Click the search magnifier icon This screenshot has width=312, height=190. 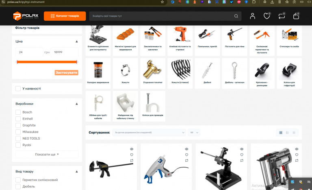pyautogui.click(x=236, y=16)
